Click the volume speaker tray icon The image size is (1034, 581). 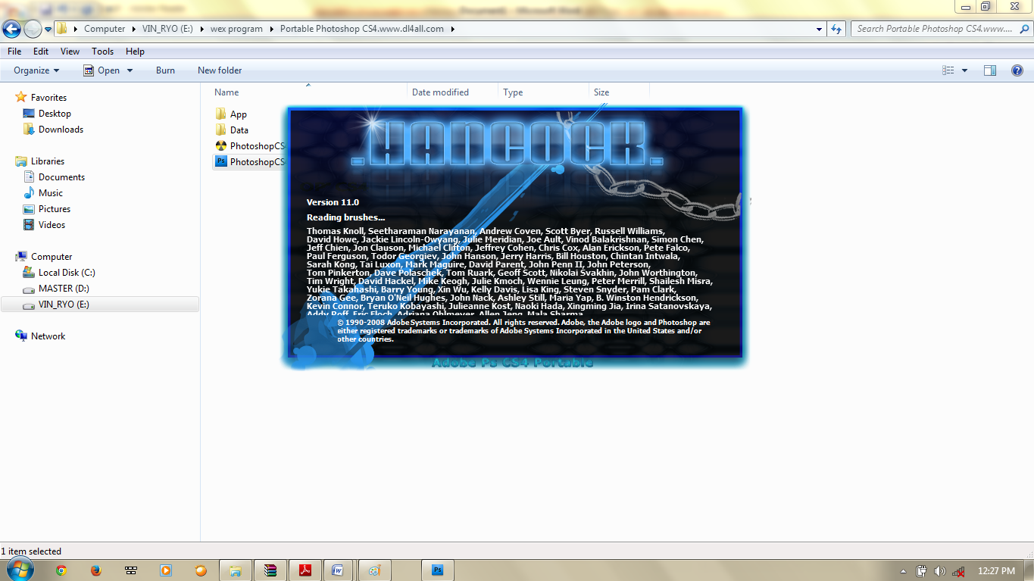tap(940, 570)
